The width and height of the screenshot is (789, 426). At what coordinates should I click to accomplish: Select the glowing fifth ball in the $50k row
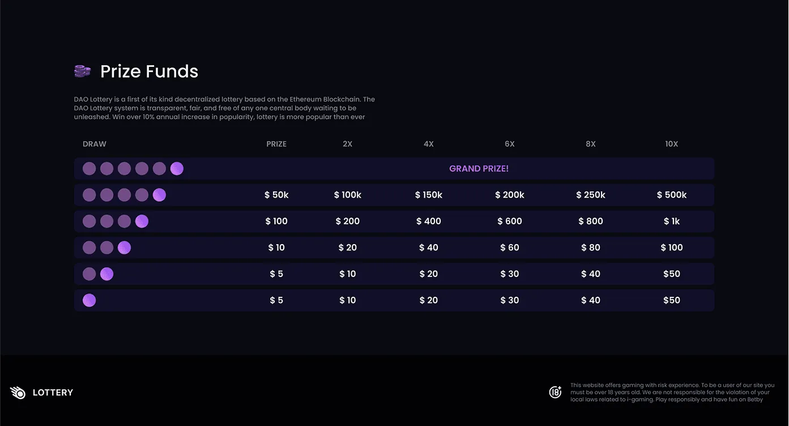coord(159,194)
